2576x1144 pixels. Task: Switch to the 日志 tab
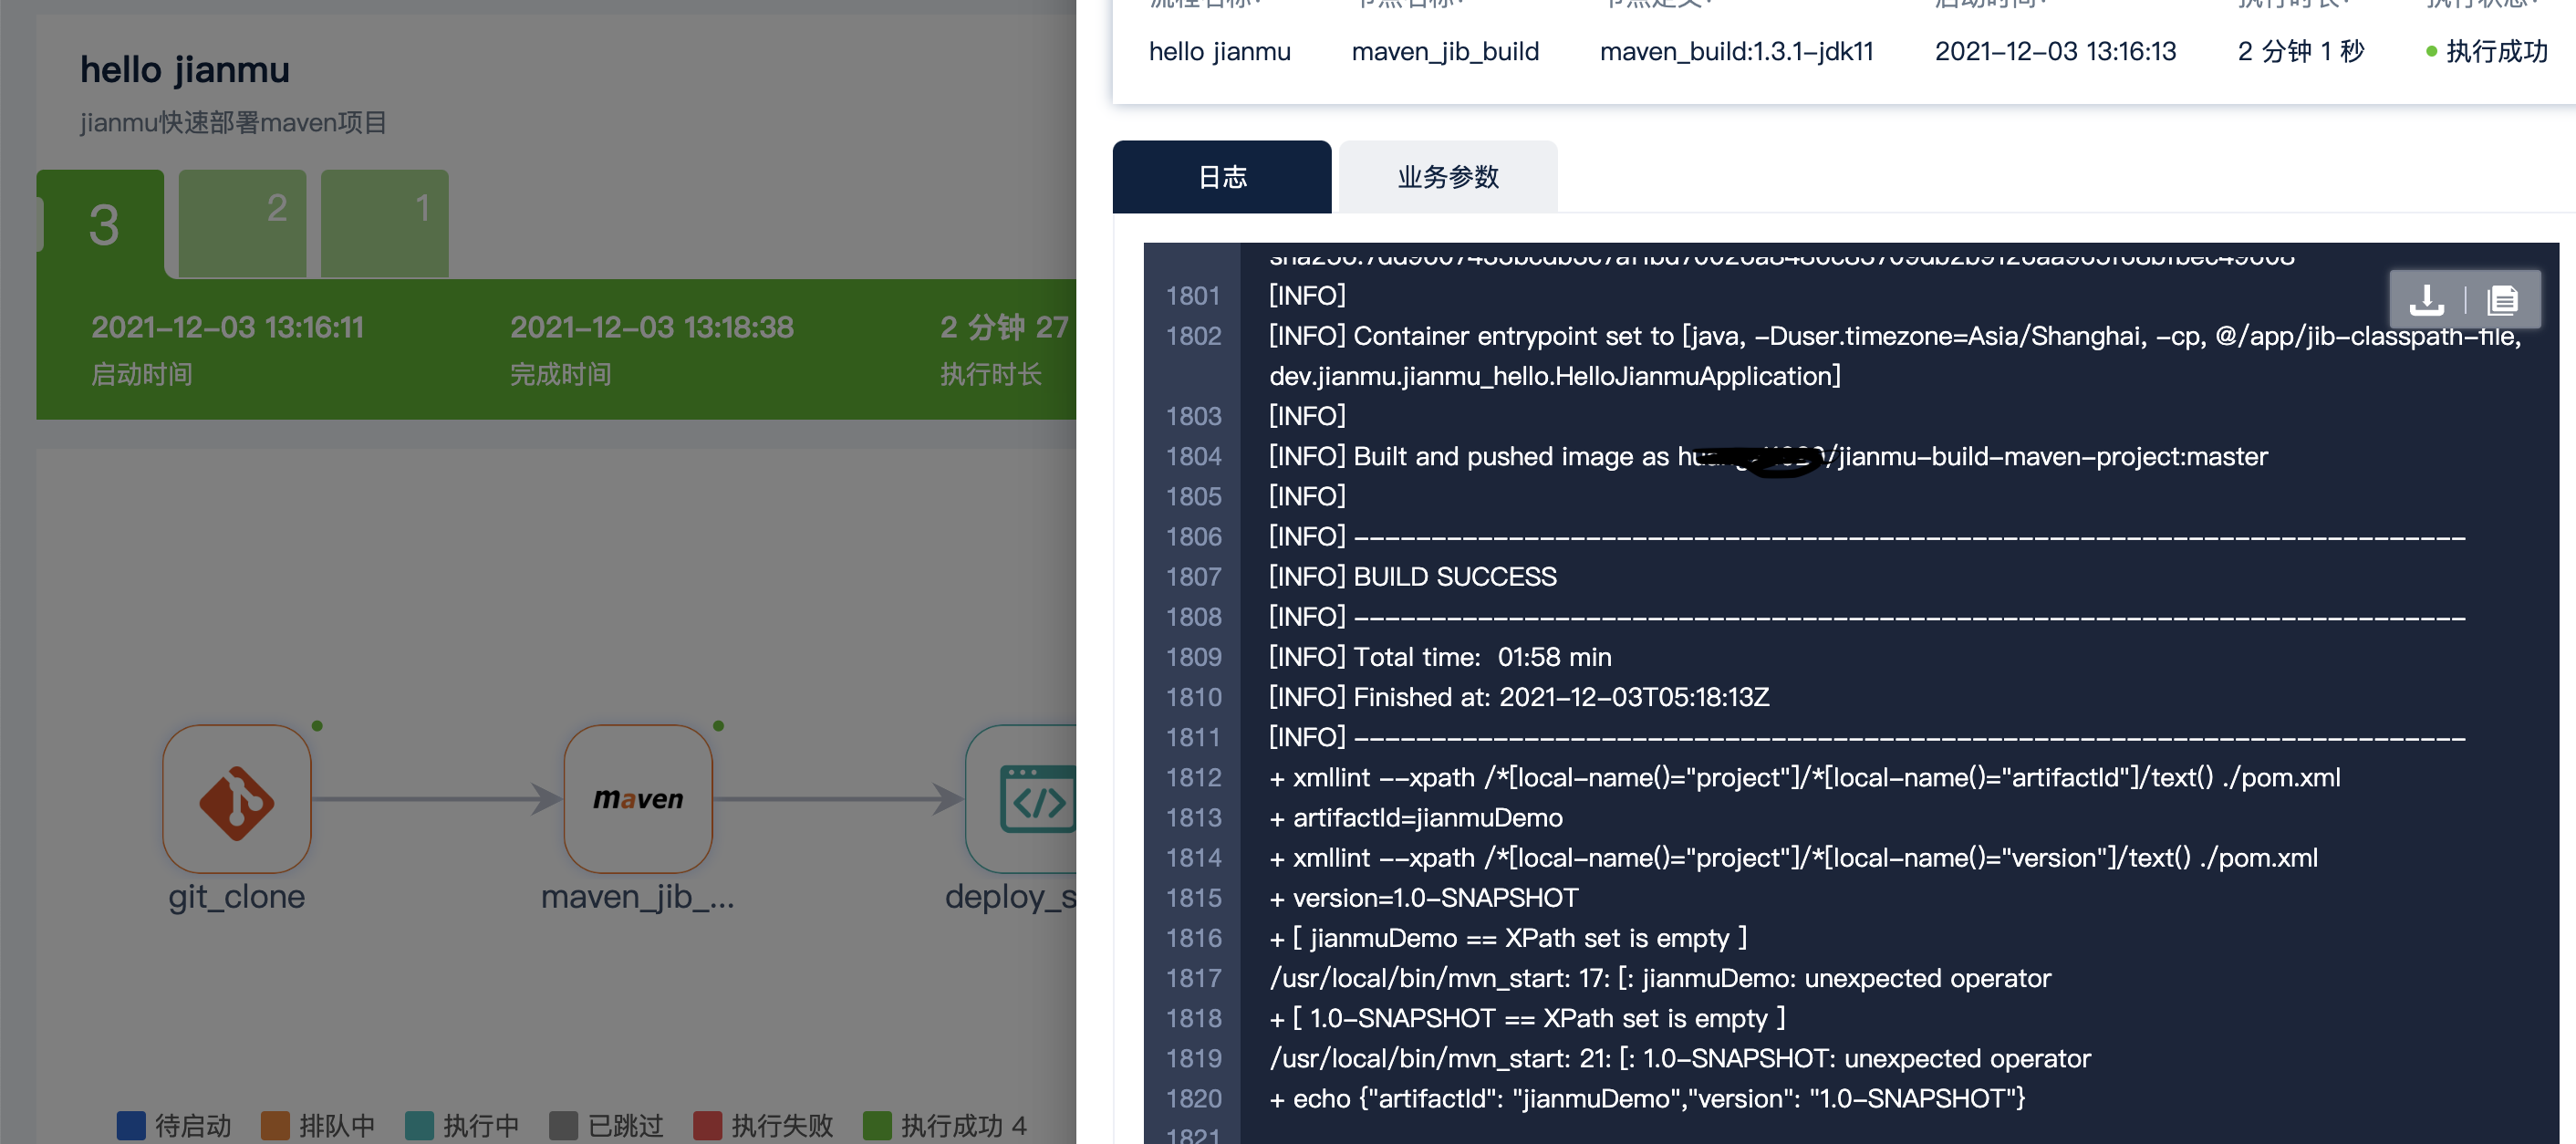click(1221, 177)
